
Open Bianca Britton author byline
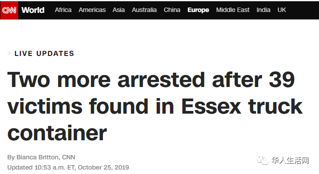point(41,157)
